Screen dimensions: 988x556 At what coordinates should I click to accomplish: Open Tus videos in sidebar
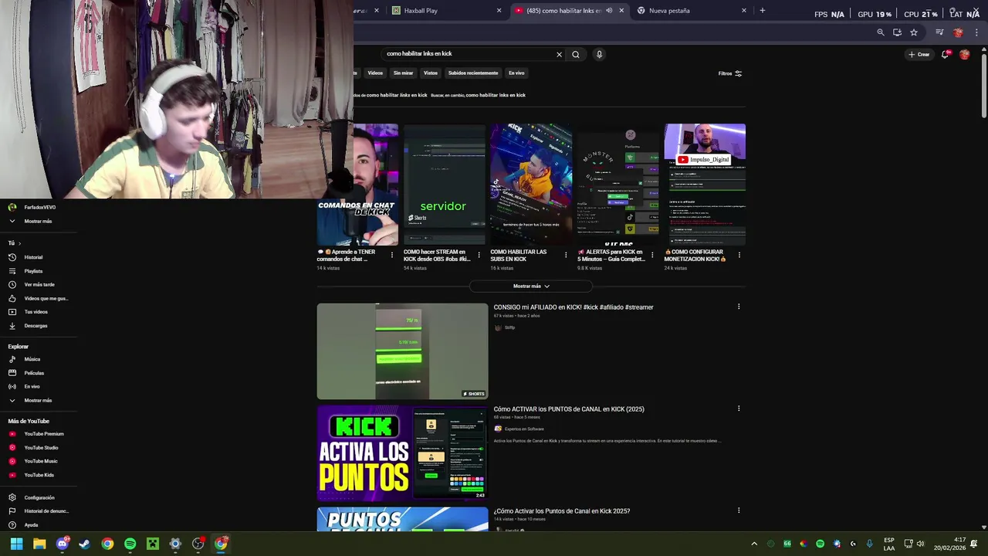click(36, 312)
